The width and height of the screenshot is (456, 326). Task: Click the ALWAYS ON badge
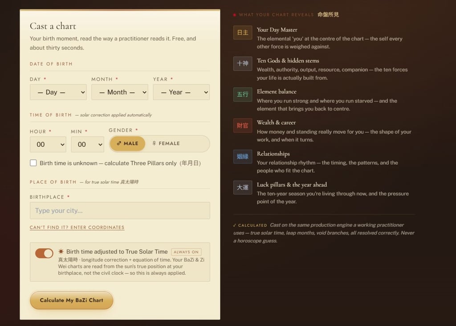pos(186,252)
